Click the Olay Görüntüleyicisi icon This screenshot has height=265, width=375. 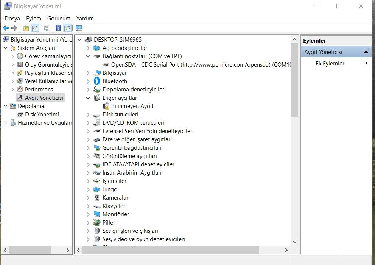click(20, 65)
